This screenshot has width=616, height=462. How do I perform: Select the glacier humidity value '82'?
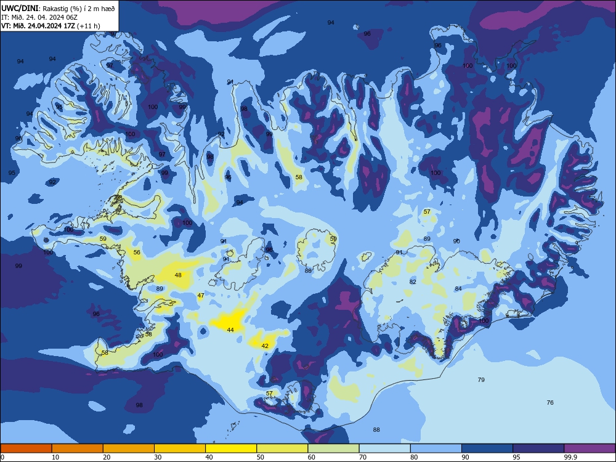pyautogui.click(x=413, y=282)
